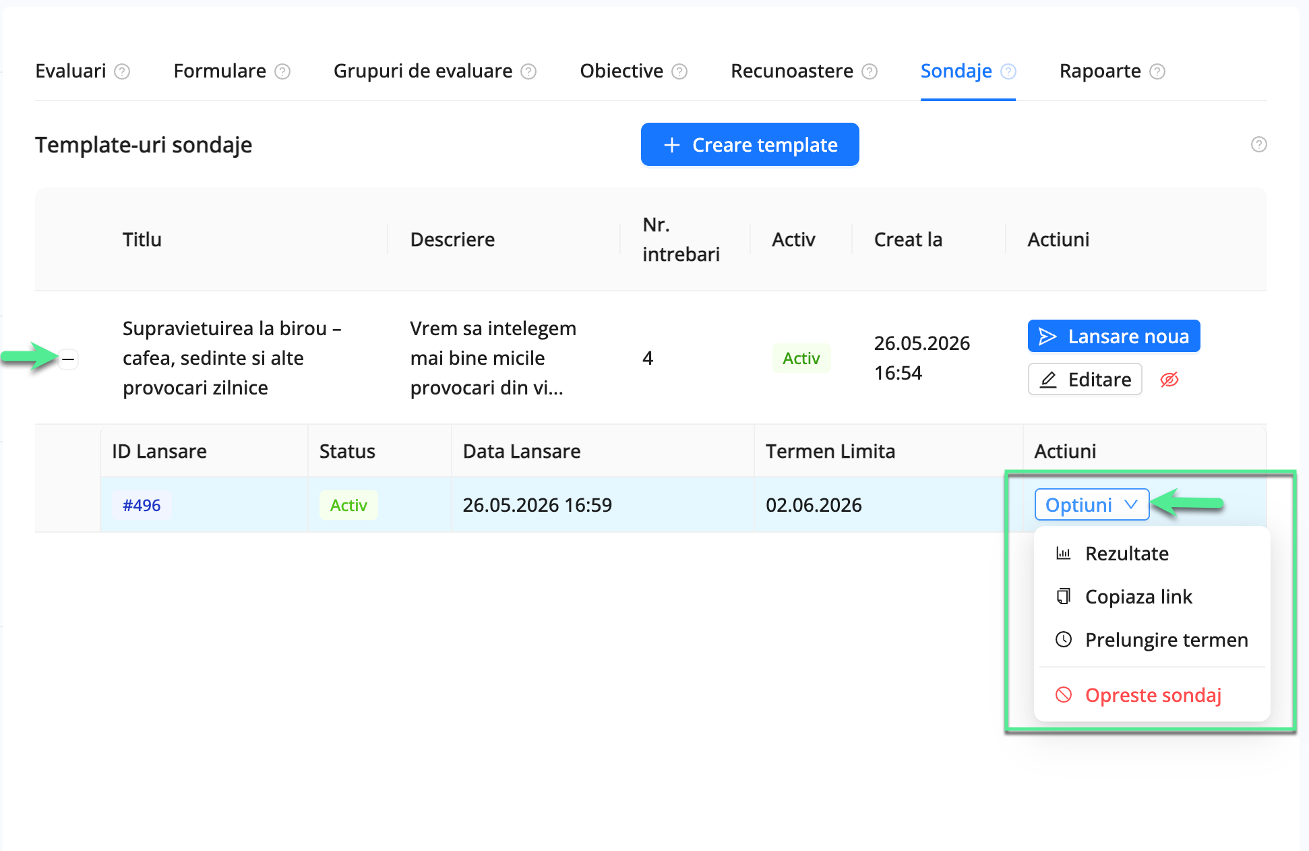
Task: Choose Prelungire termen from the options menu
Action: point(1151,640)
